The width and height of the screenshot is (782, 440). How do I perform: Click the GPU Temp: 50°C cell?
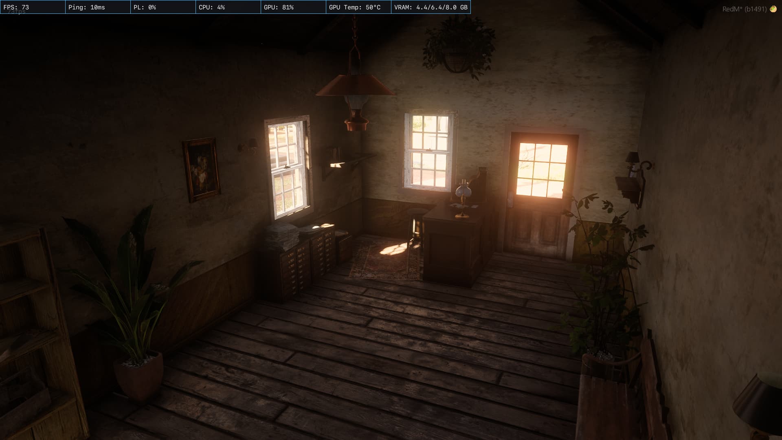358,7
